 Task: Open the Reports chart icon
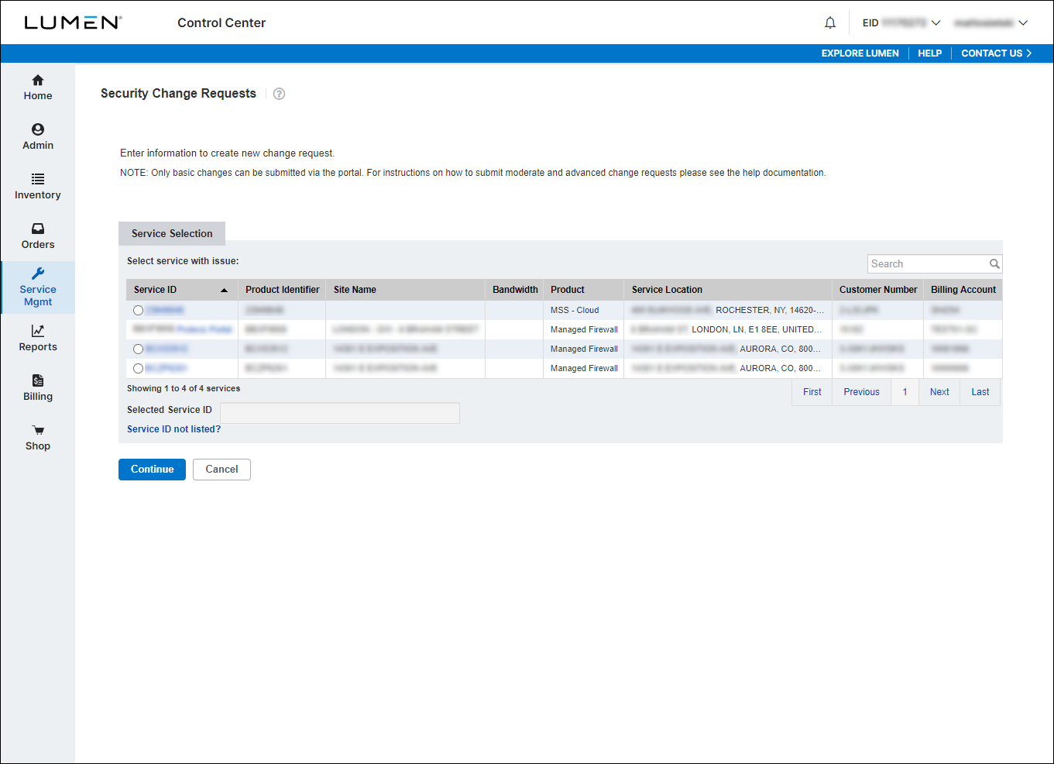pos(38,331)
